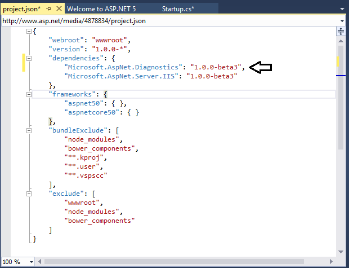Click the "1.0.0-*" version value

point(110,49)
